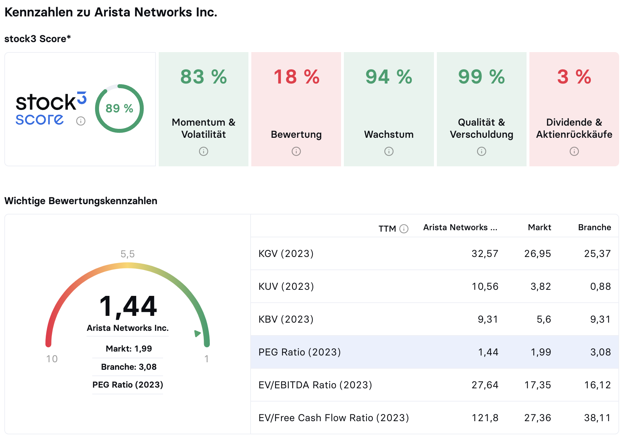Click KUV value 10,56
Image resolution: width=622 pixels, height=439 pixels.
click(485, 286)
